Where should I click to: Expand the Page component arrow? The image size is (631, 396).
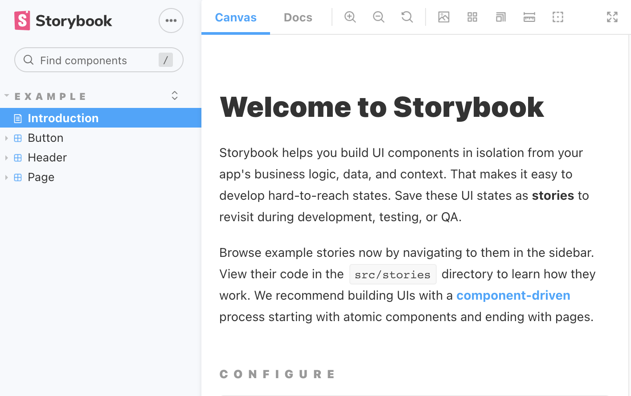[x=7, y=177]
